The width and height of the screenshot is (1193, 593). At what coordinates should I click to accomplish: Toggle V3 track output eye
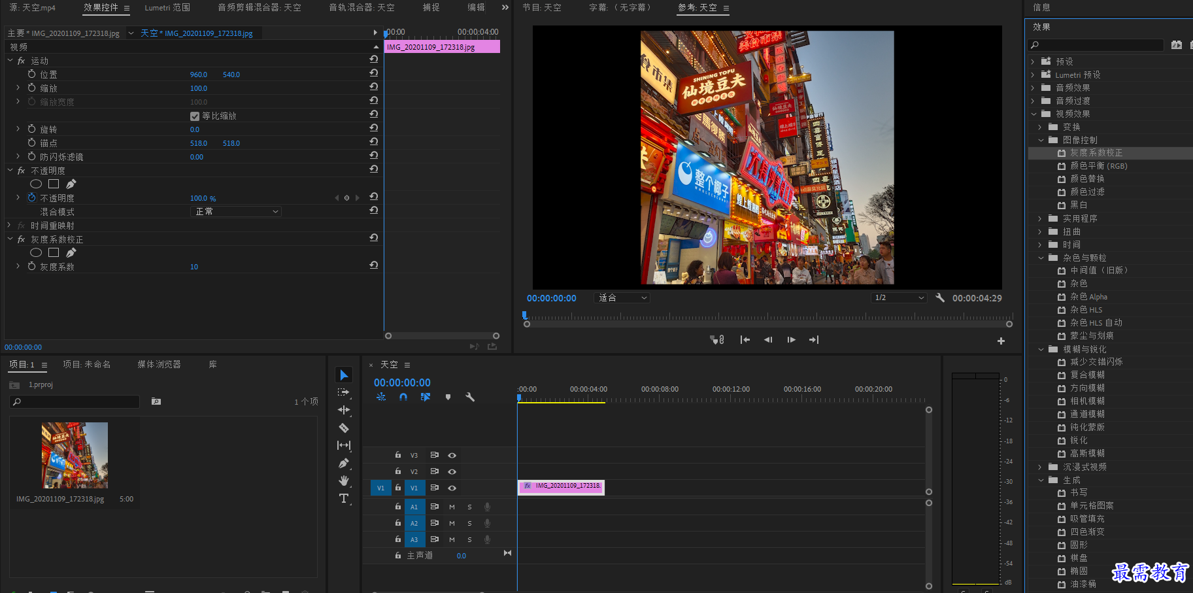tap(452, 455)
